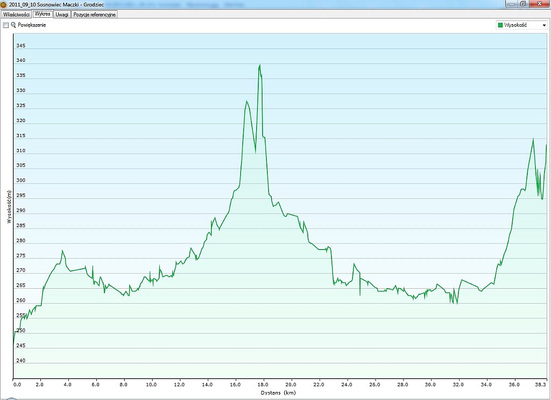Restore down the window size
Image resolution: width=551 pixels, height=400 pixels.
(522, 4)
